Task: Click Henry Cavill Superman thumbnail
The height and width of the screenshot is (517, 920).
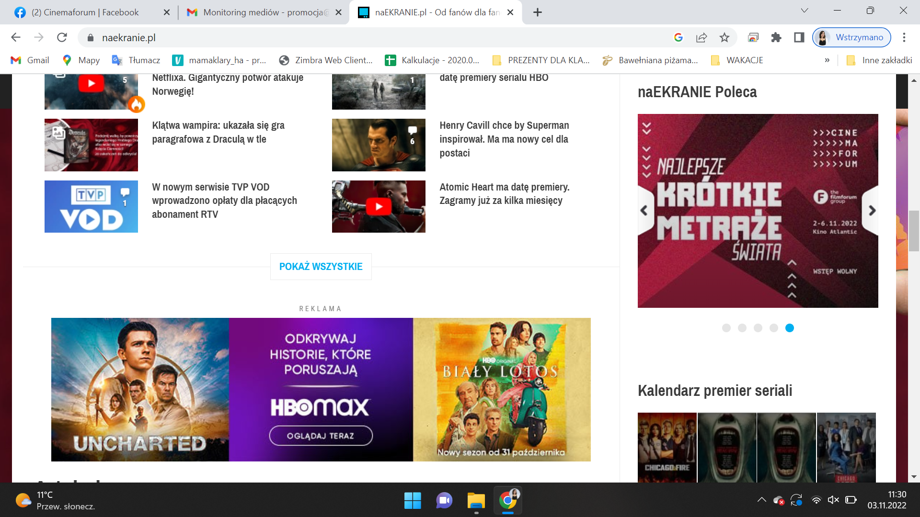Action: tap(379, 145)
